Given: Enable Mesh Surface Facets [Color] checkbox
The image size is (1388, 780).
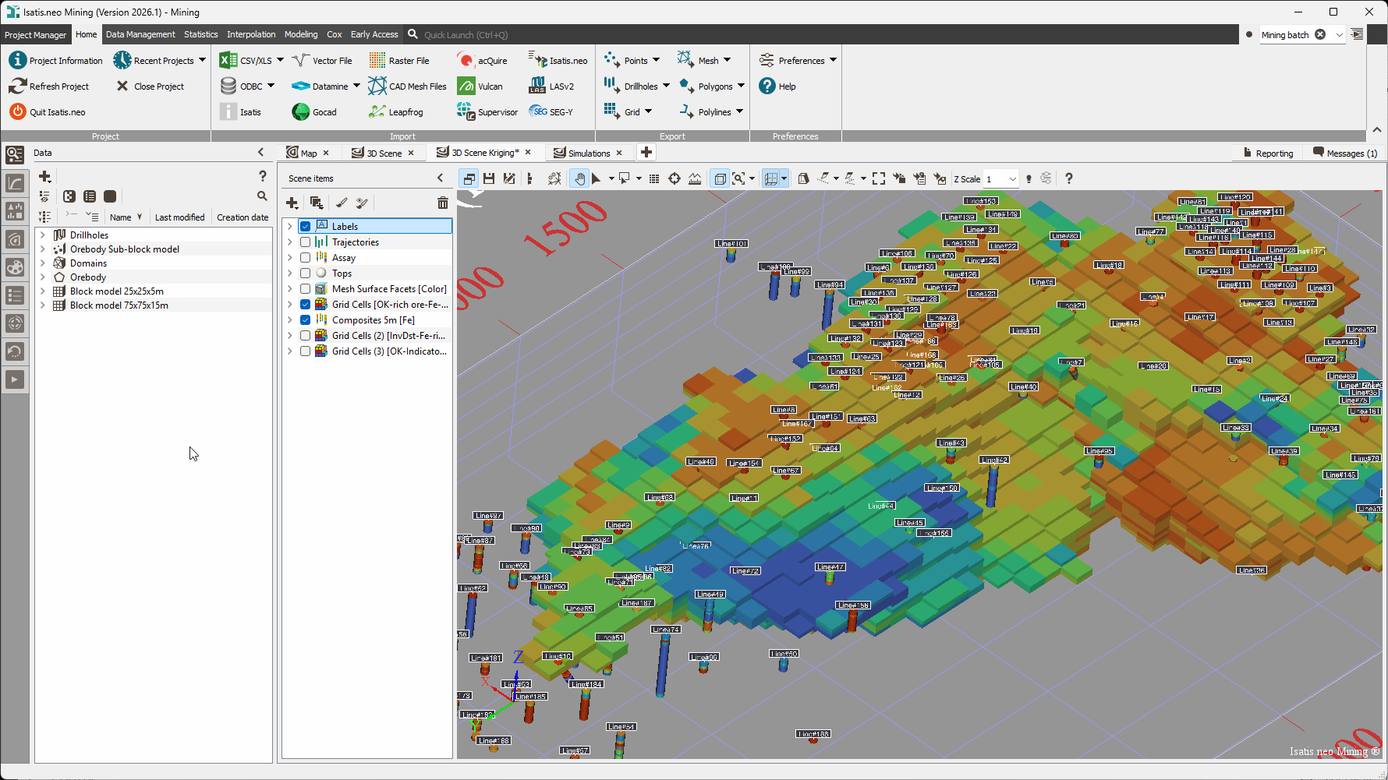Looking at the screenshot, I should click(306, 289).
